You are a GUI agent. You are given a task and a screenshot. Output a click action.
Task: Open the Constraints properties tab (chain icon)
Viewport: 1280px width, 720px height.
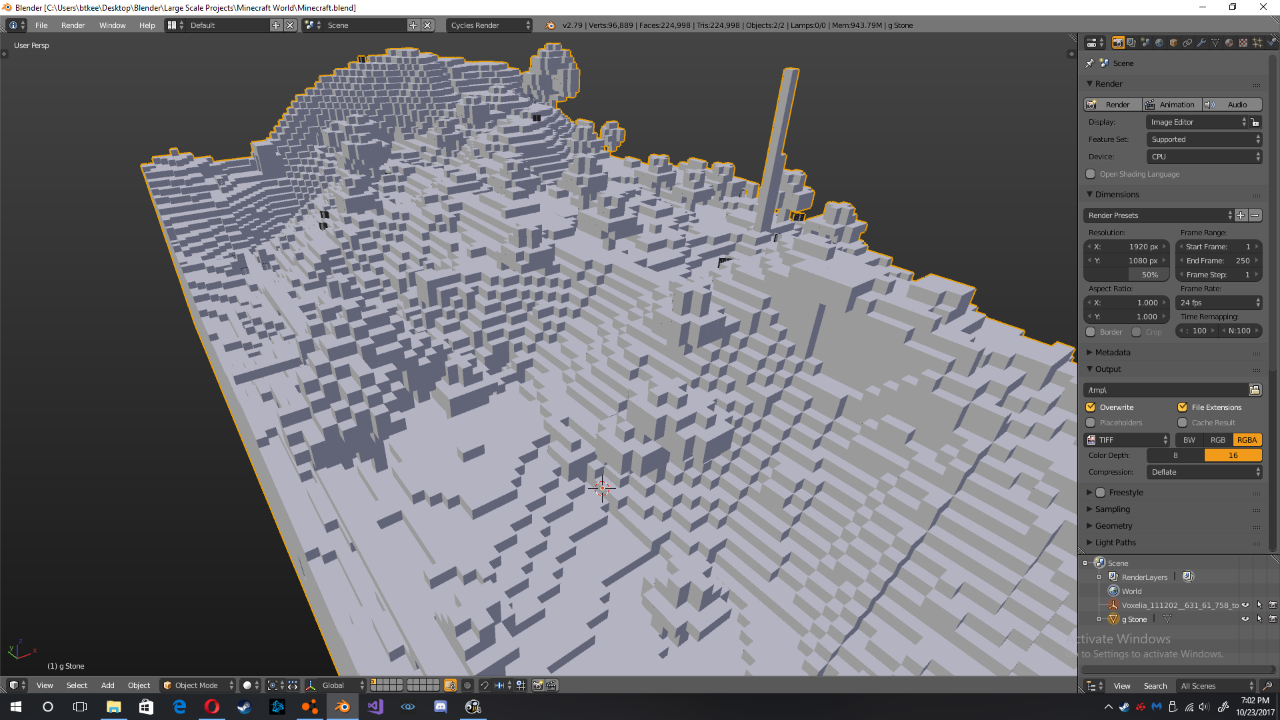click(x=1187, y=43)
